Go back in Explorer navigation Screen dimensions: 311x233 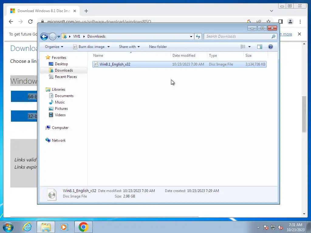pos(44,36)
